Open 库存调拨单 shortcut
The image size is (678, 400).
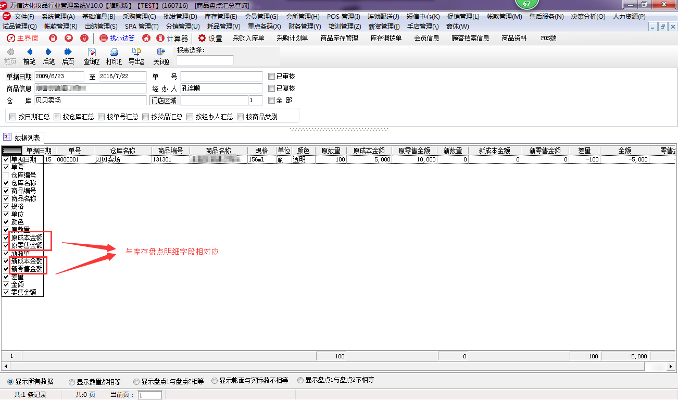(386, 38)
